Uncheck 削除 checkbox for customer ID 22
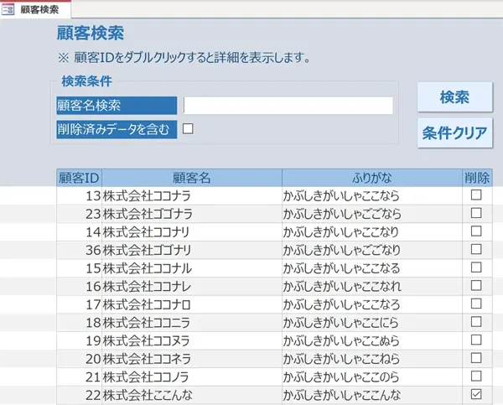Screen dimensions: 503x405 click(476, 394)
